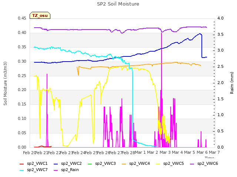Image resolution: width=237 pixels, height=177 pixels.
Task: Click the sp2_Rain magenta legend swatch
Action: (x=56, y=170)
